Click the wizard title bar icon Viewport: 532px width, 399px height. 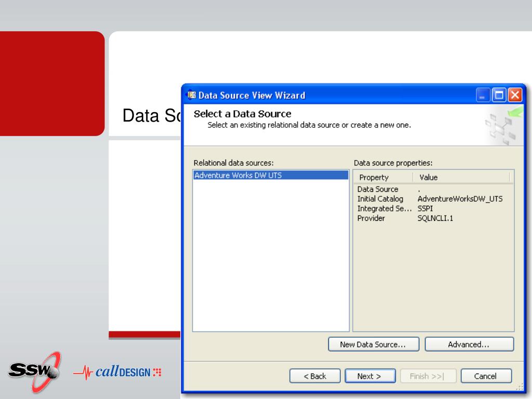point(192,95)
